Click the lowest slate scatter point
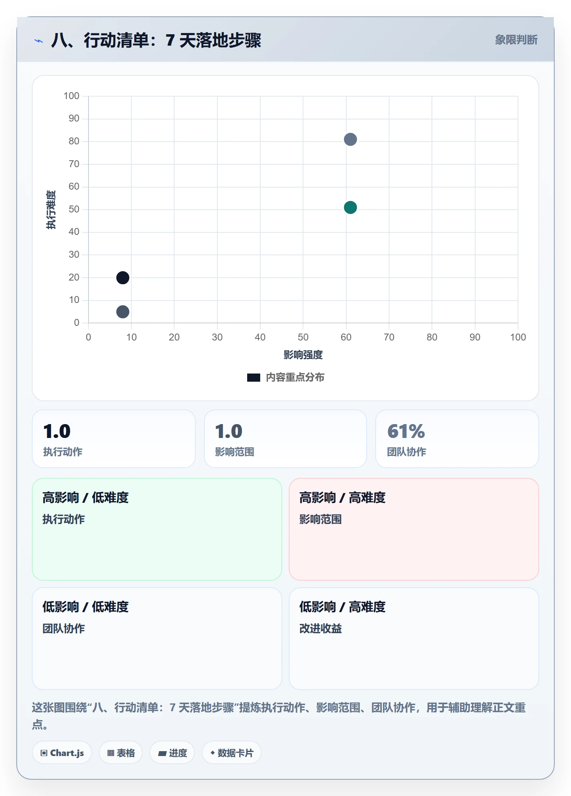The image size is (571, 796). coord(123,312)
